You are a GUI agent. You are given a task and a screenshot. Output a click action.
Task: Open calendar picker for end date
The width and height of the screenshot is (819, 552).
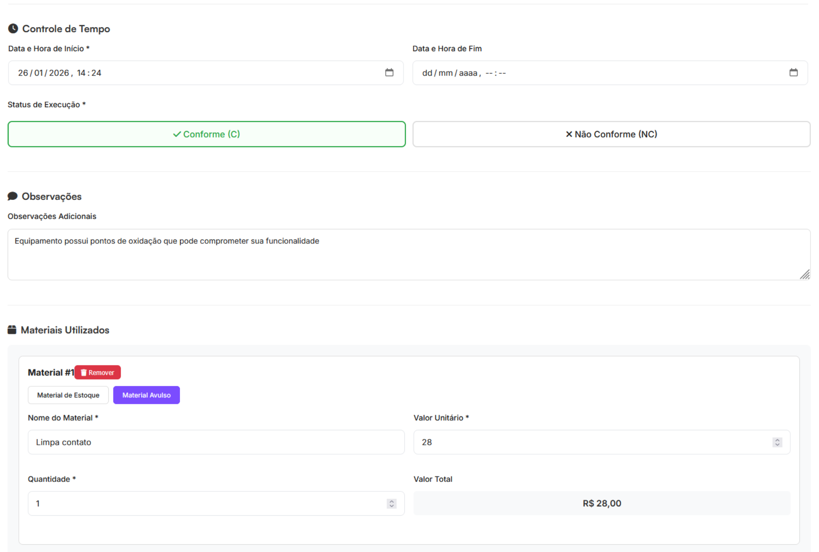[x=793, y=73]
